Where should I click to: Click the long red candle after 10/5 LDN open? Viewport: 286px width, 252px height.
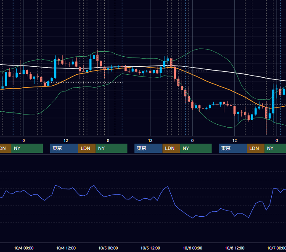[x=175, y=73]
